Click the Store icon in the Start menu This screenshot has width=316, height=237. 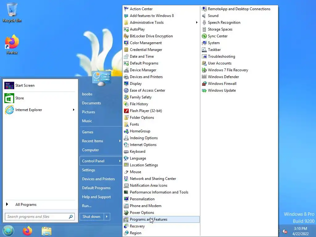coord(9,98)
